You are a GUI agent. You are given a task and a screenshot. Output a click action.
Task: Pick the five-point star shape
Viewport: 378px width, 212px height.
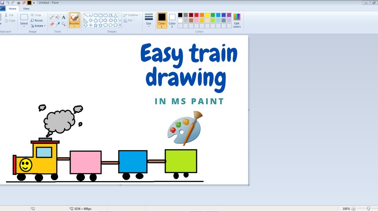click(x=96, y=25)
